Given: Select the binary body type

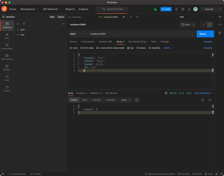Looking at the screenshot, I should 138,48.
